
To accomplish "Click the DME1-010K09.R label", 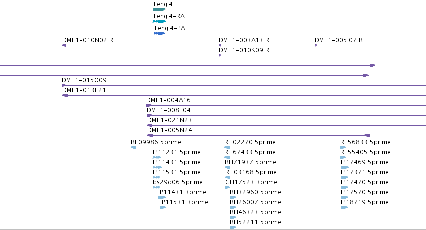I will 244,50.
